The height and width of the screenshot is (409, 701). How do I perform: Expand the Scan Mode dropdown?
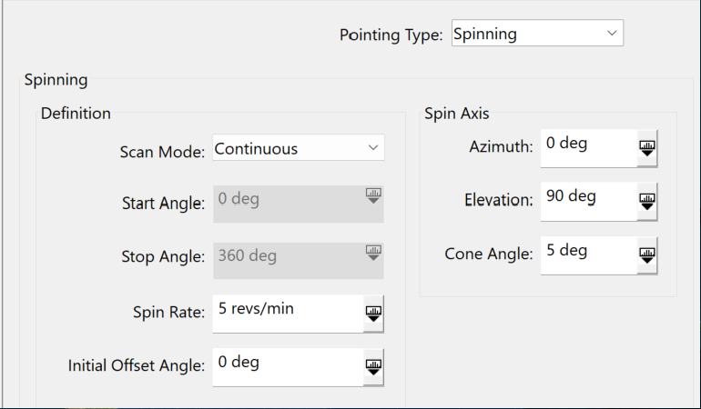coord(298,148)
